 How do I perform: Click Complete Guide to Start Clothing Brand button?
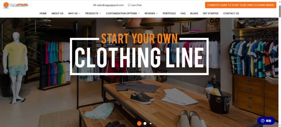click(x=241, y=5)
